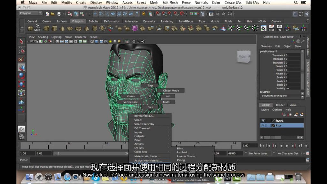Click the CP center pivot shelf button
The height and width of the screenshot is (184, 327).
[287, 28]
